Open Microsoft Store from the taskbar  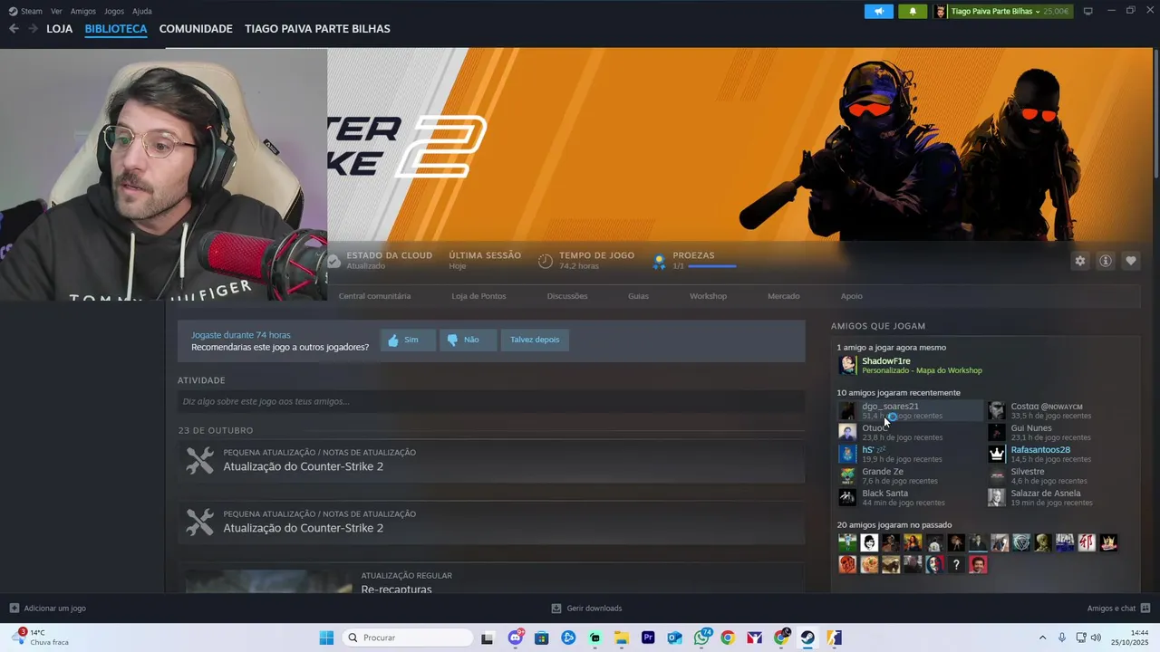[542, 638]
